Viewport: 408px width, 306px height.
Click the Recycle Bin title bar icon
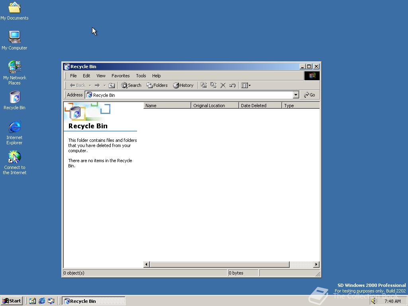(67, 67)
